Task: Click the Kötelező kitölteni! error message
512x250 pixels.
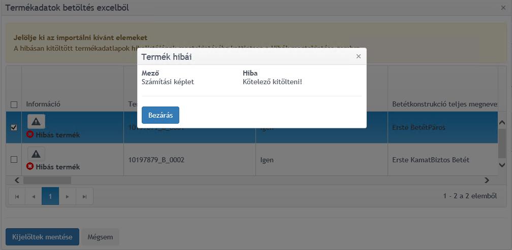Action: click(273, 82)
